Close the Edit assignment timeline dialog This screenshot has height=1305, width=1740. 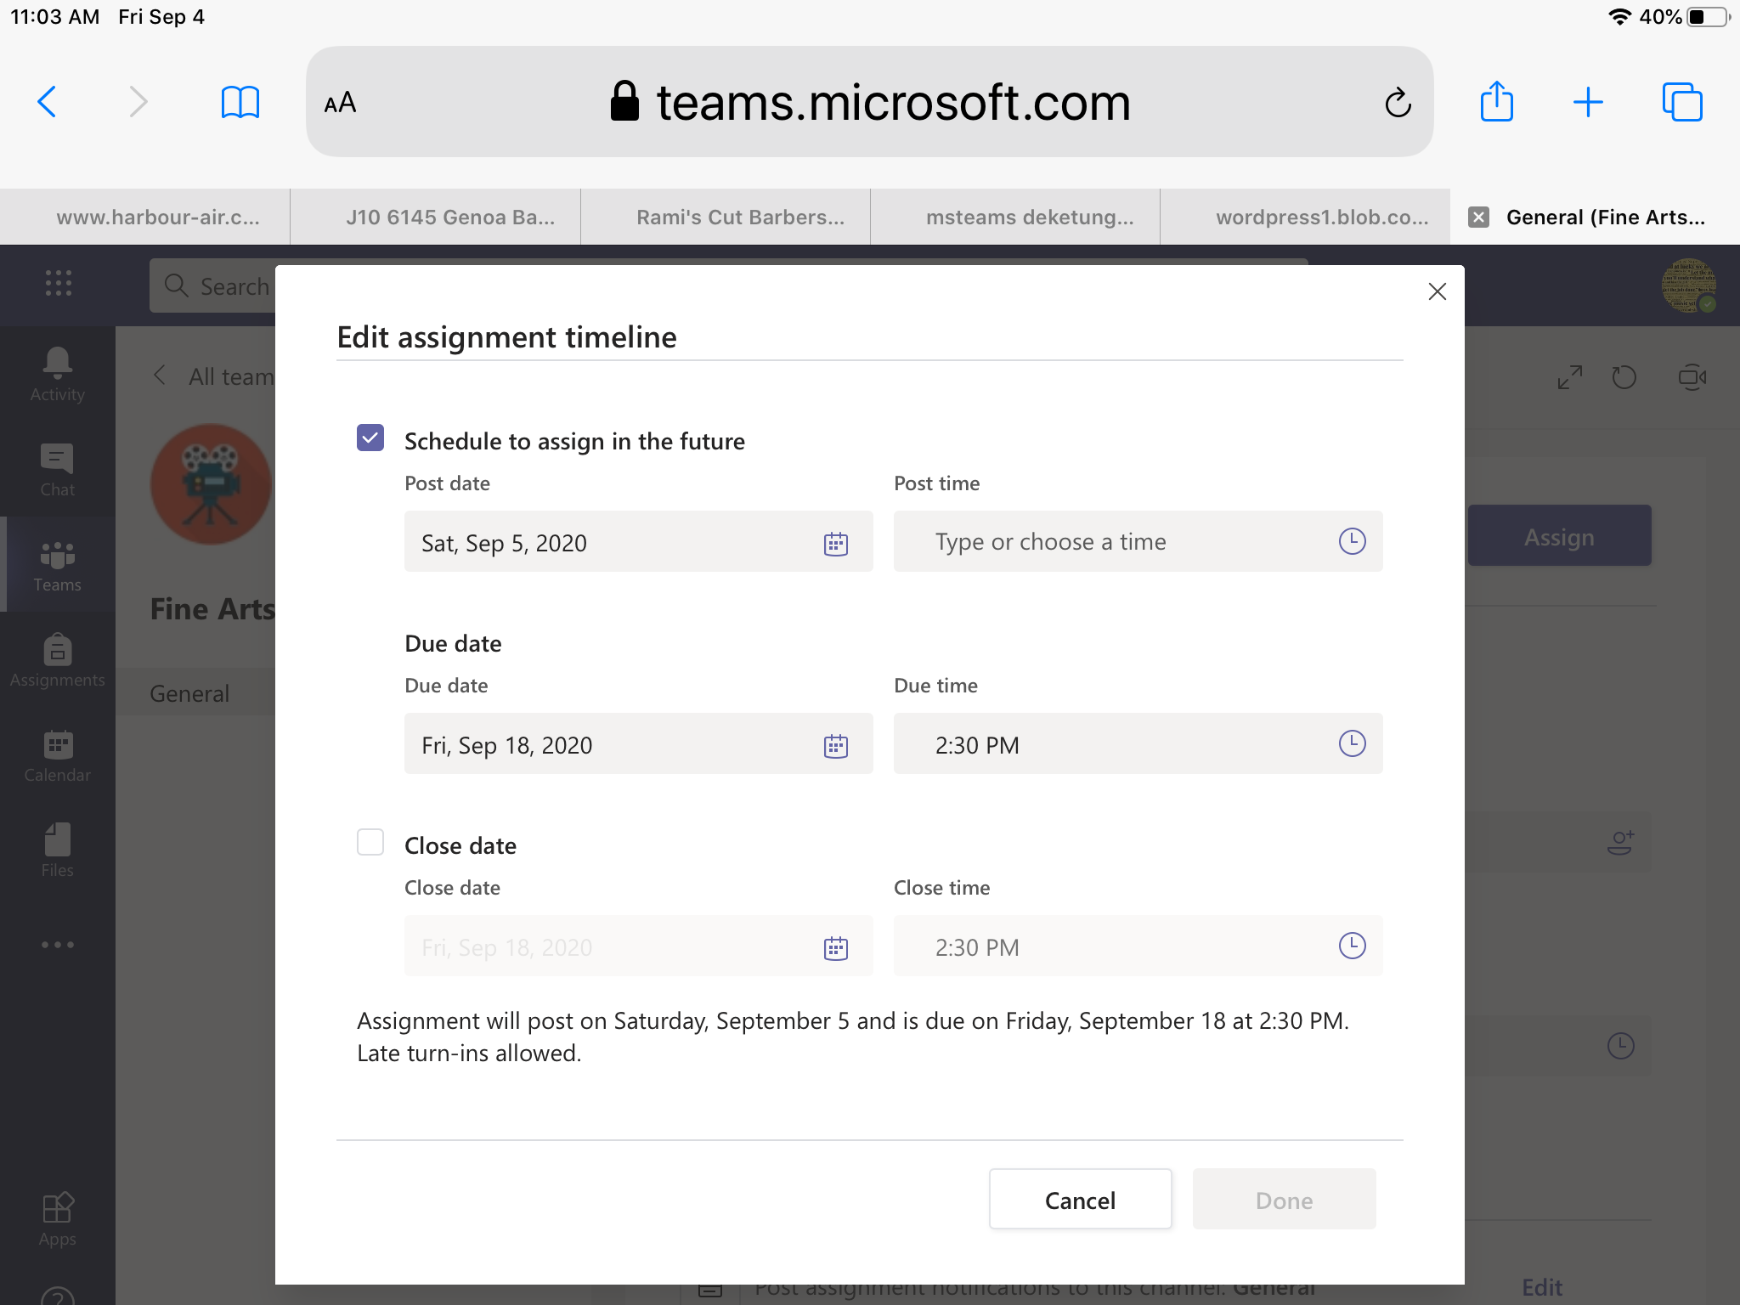pos(1437,291)
